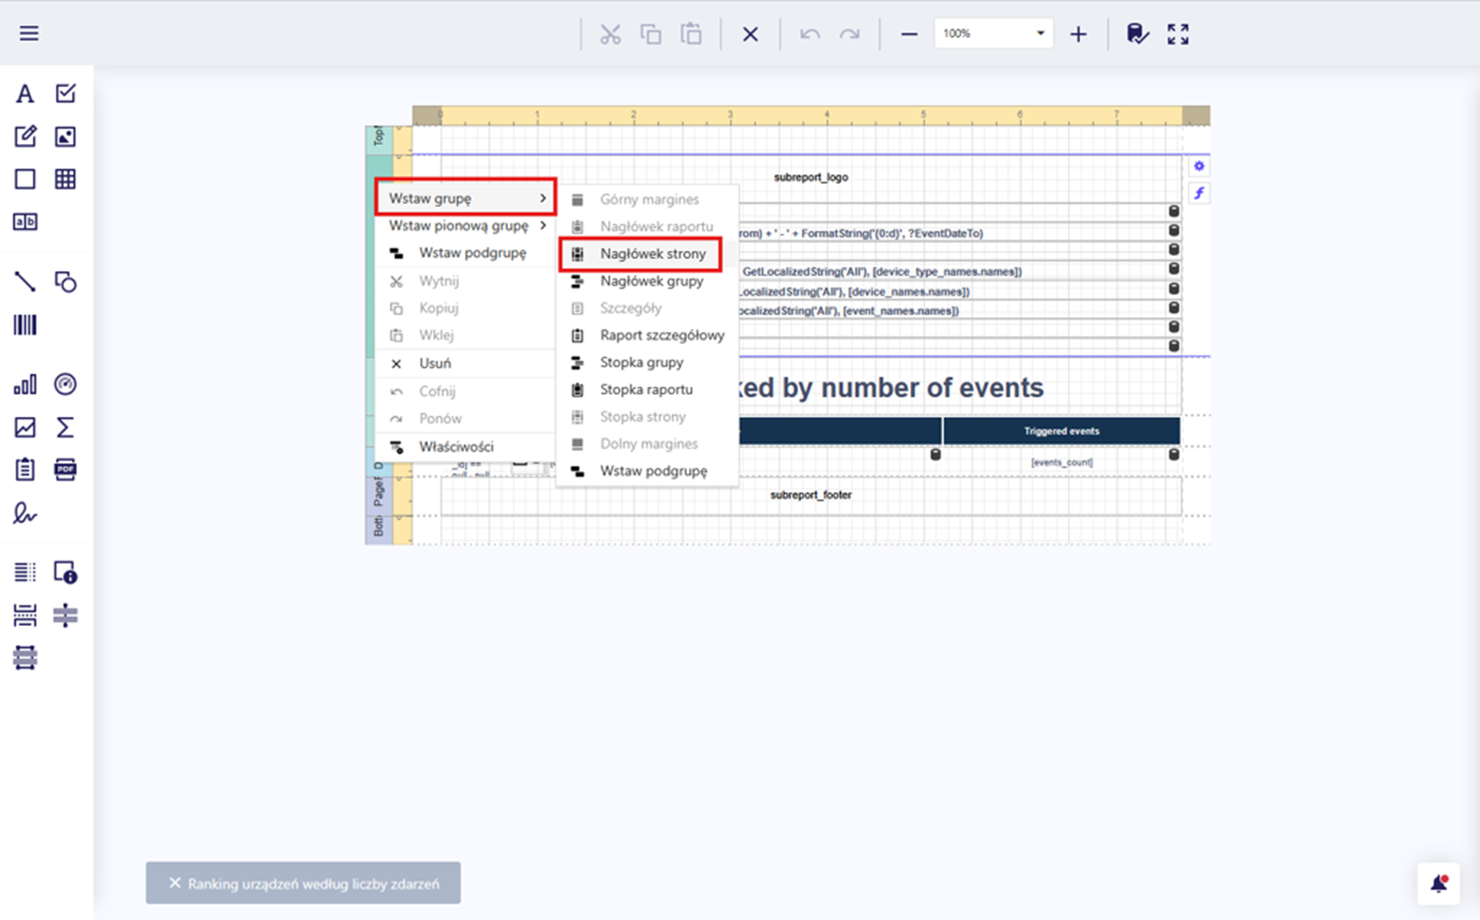
Task: Select the Barcode tool
Action: pos(25,325)
